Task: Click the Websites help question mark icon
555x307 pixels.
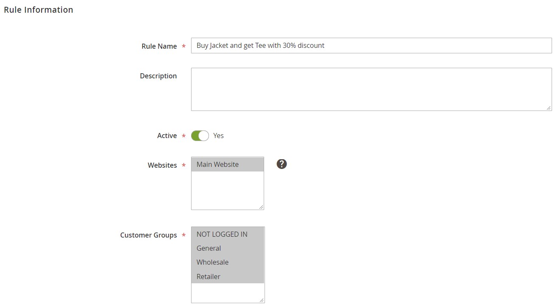Action: [282, 164]
